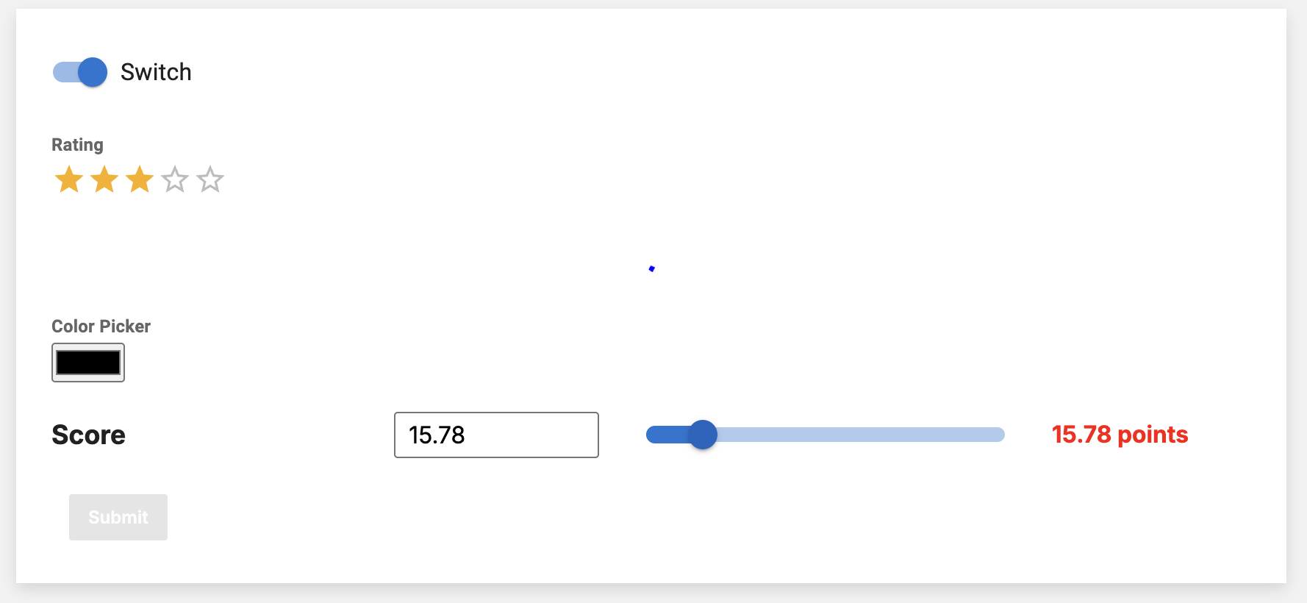Screen dimensions: 1307x603
Task: Click the red 15.78 points text
Action: point(1120,435)
